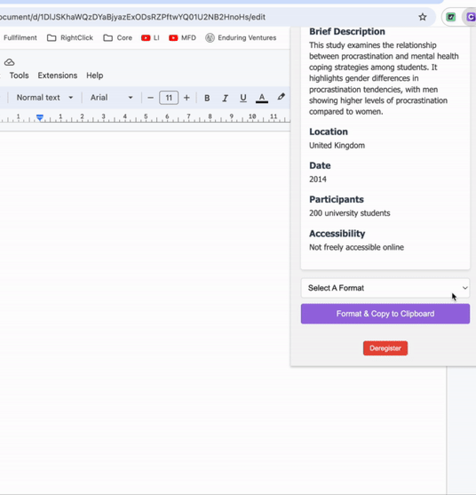The image size is (476, 495).
Task: Click the font size input field
Action: click(169, 98)
